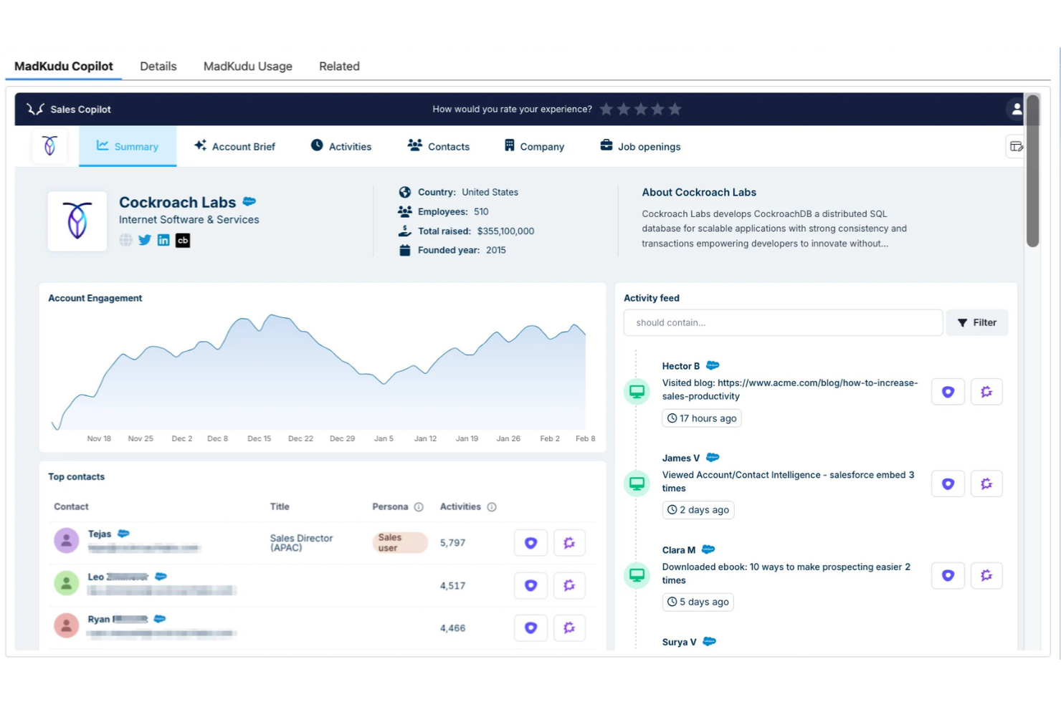Click the Cockroach Labs large logo
Viewport: 1061px width, 707px height.
tap(77, 221)
